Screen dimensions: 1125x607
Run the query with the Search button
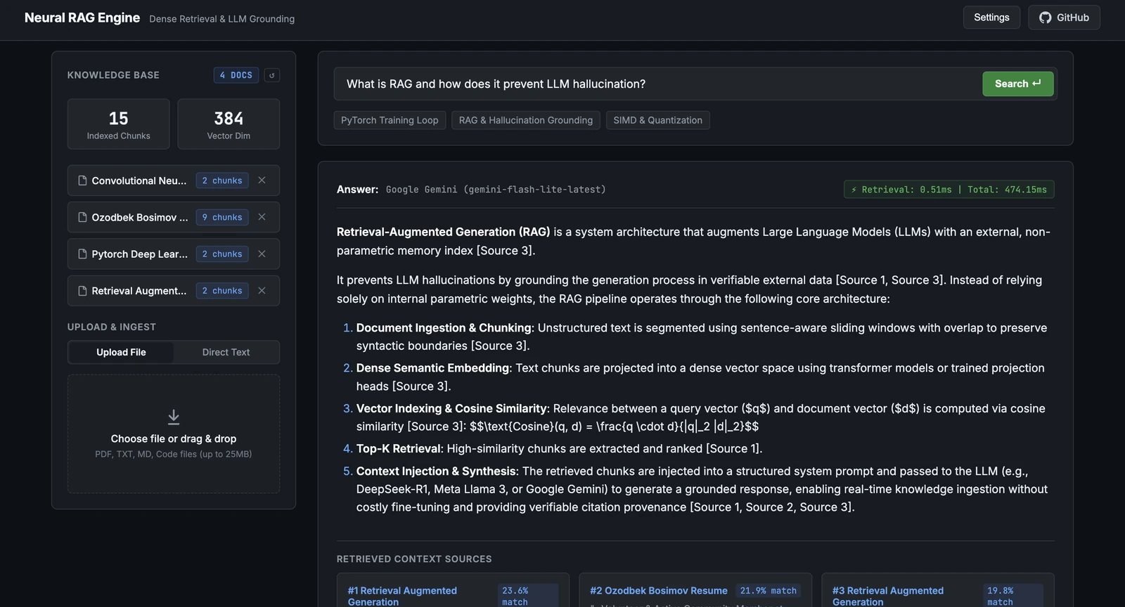point(1018,84)
